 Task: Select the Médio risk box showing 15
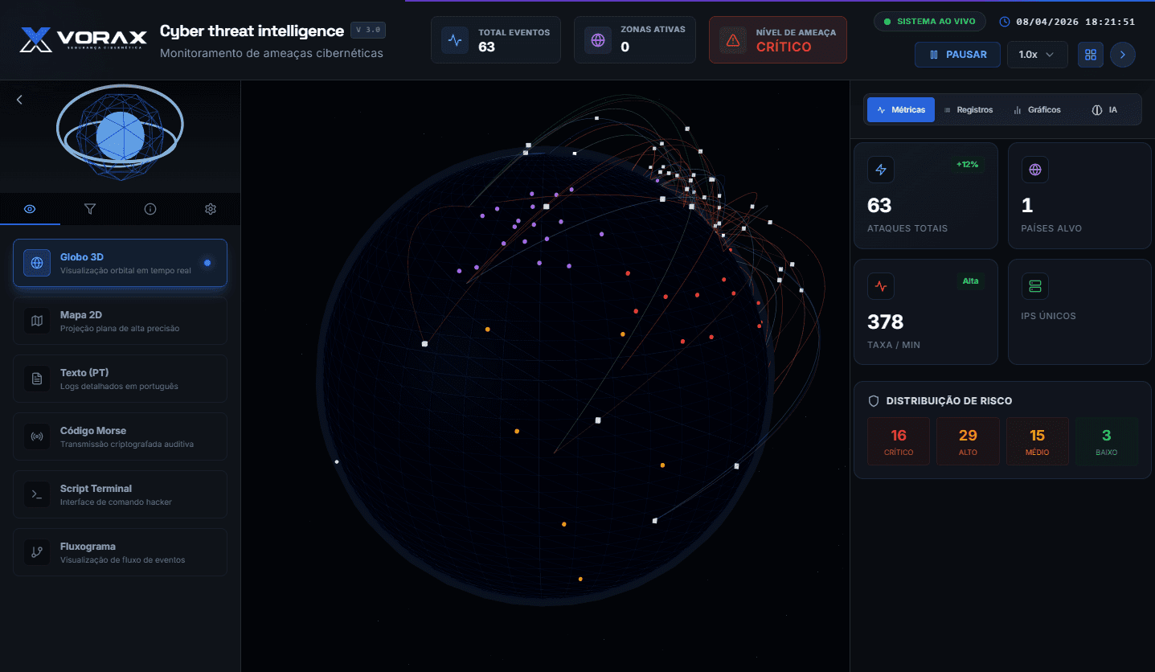tap(1038, 441)
